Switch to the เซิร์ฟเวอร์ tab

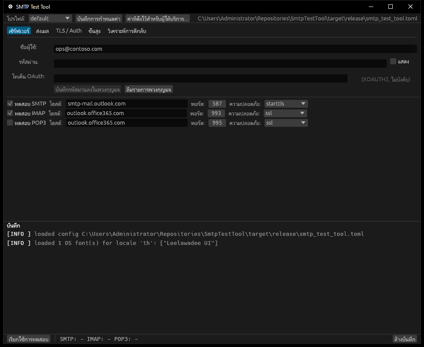[x=19, y=31]
